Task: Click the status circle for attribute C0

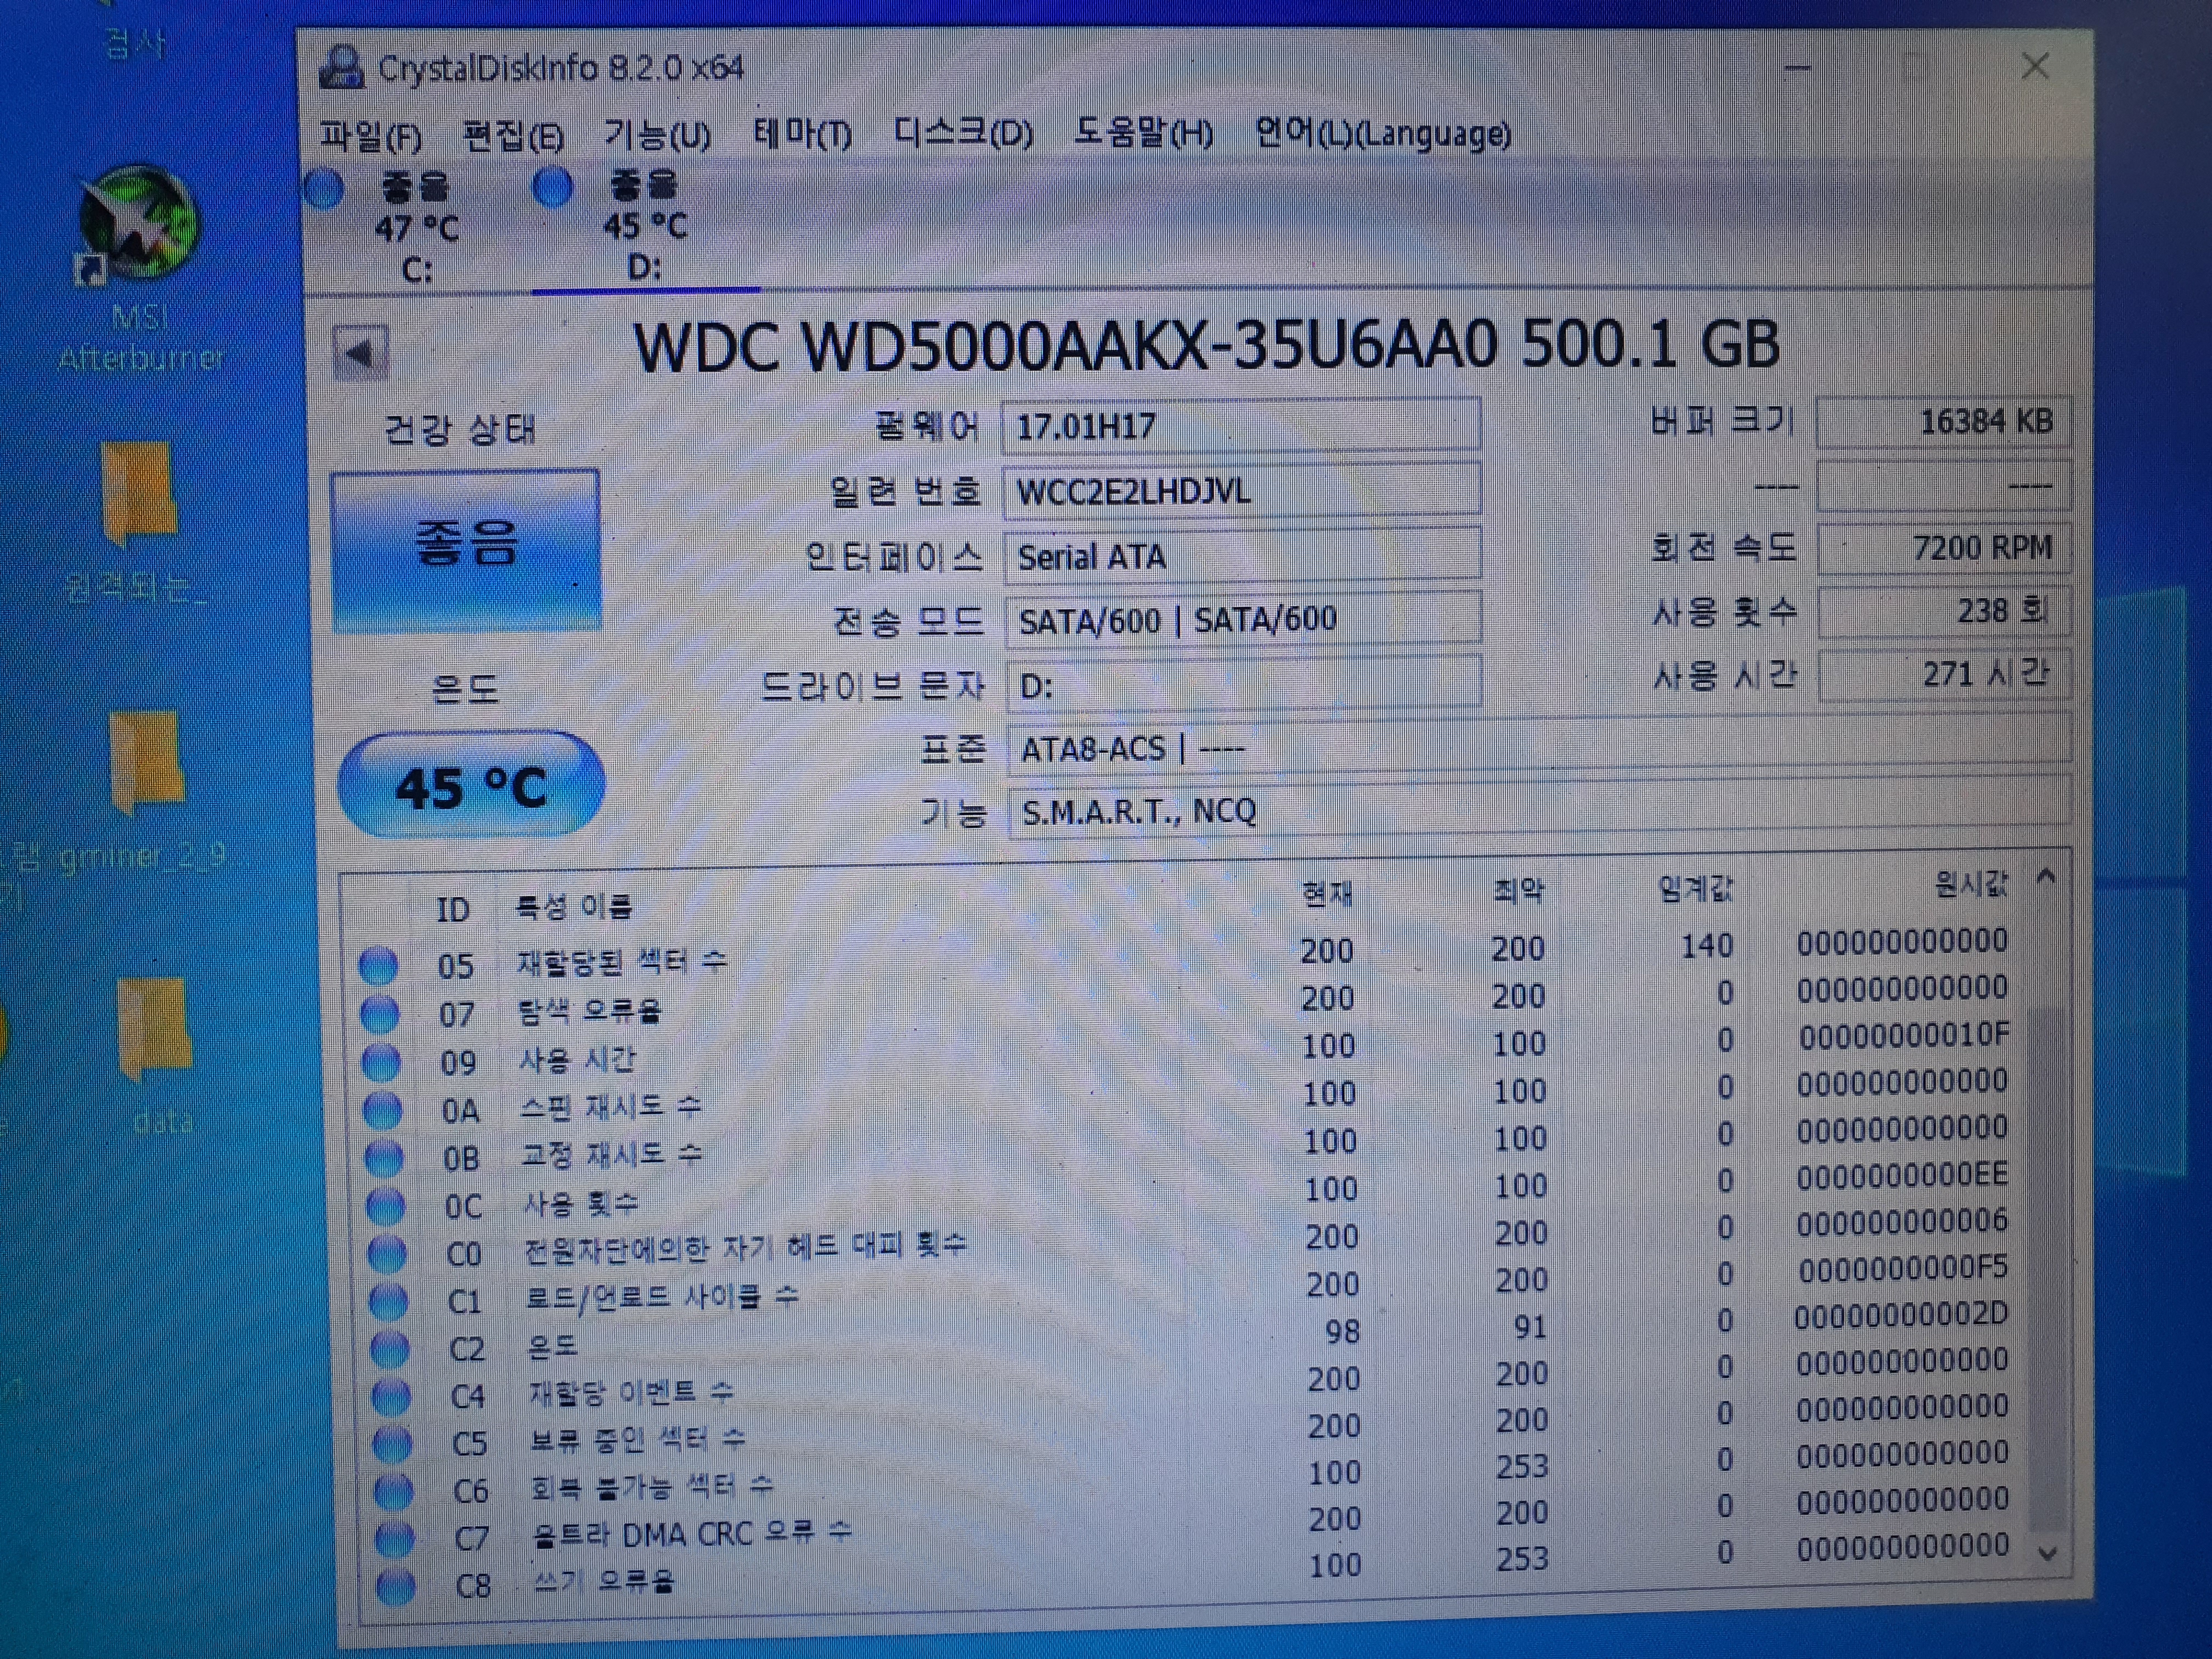Action: [x=387, y=1254]
